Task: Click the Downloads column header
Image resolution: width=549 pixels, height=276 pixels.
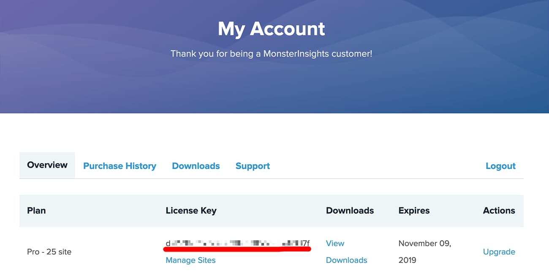Action: 350,210
